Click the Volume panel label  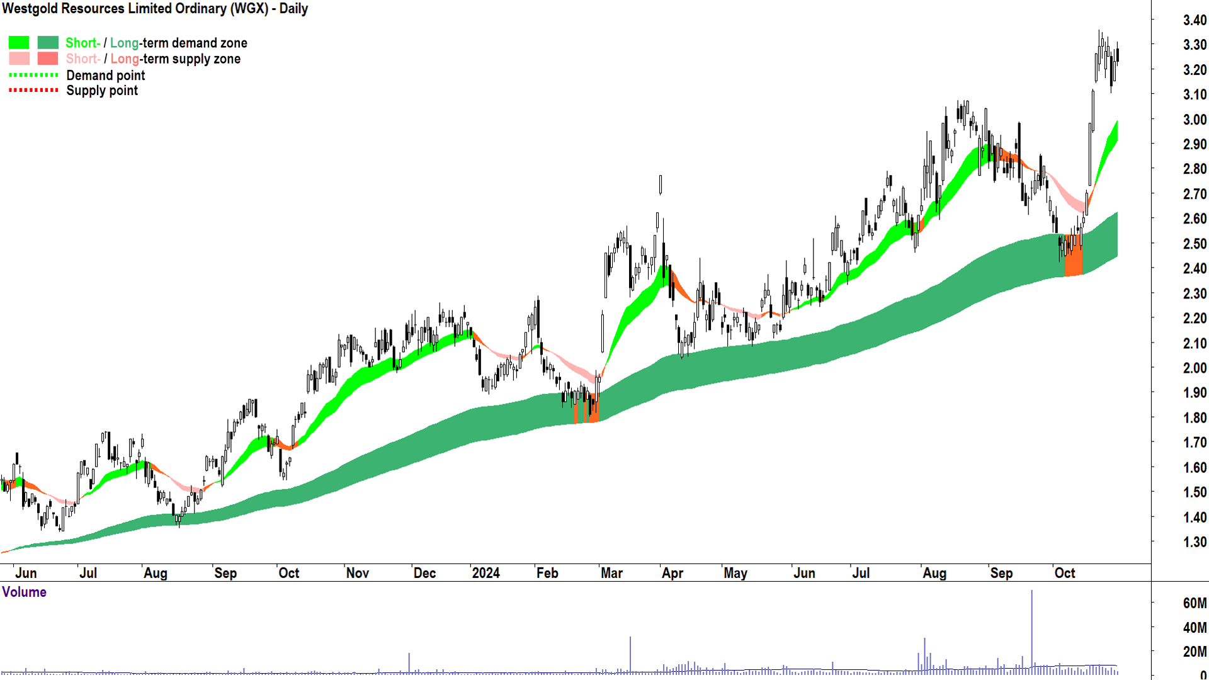coord(24,592)
